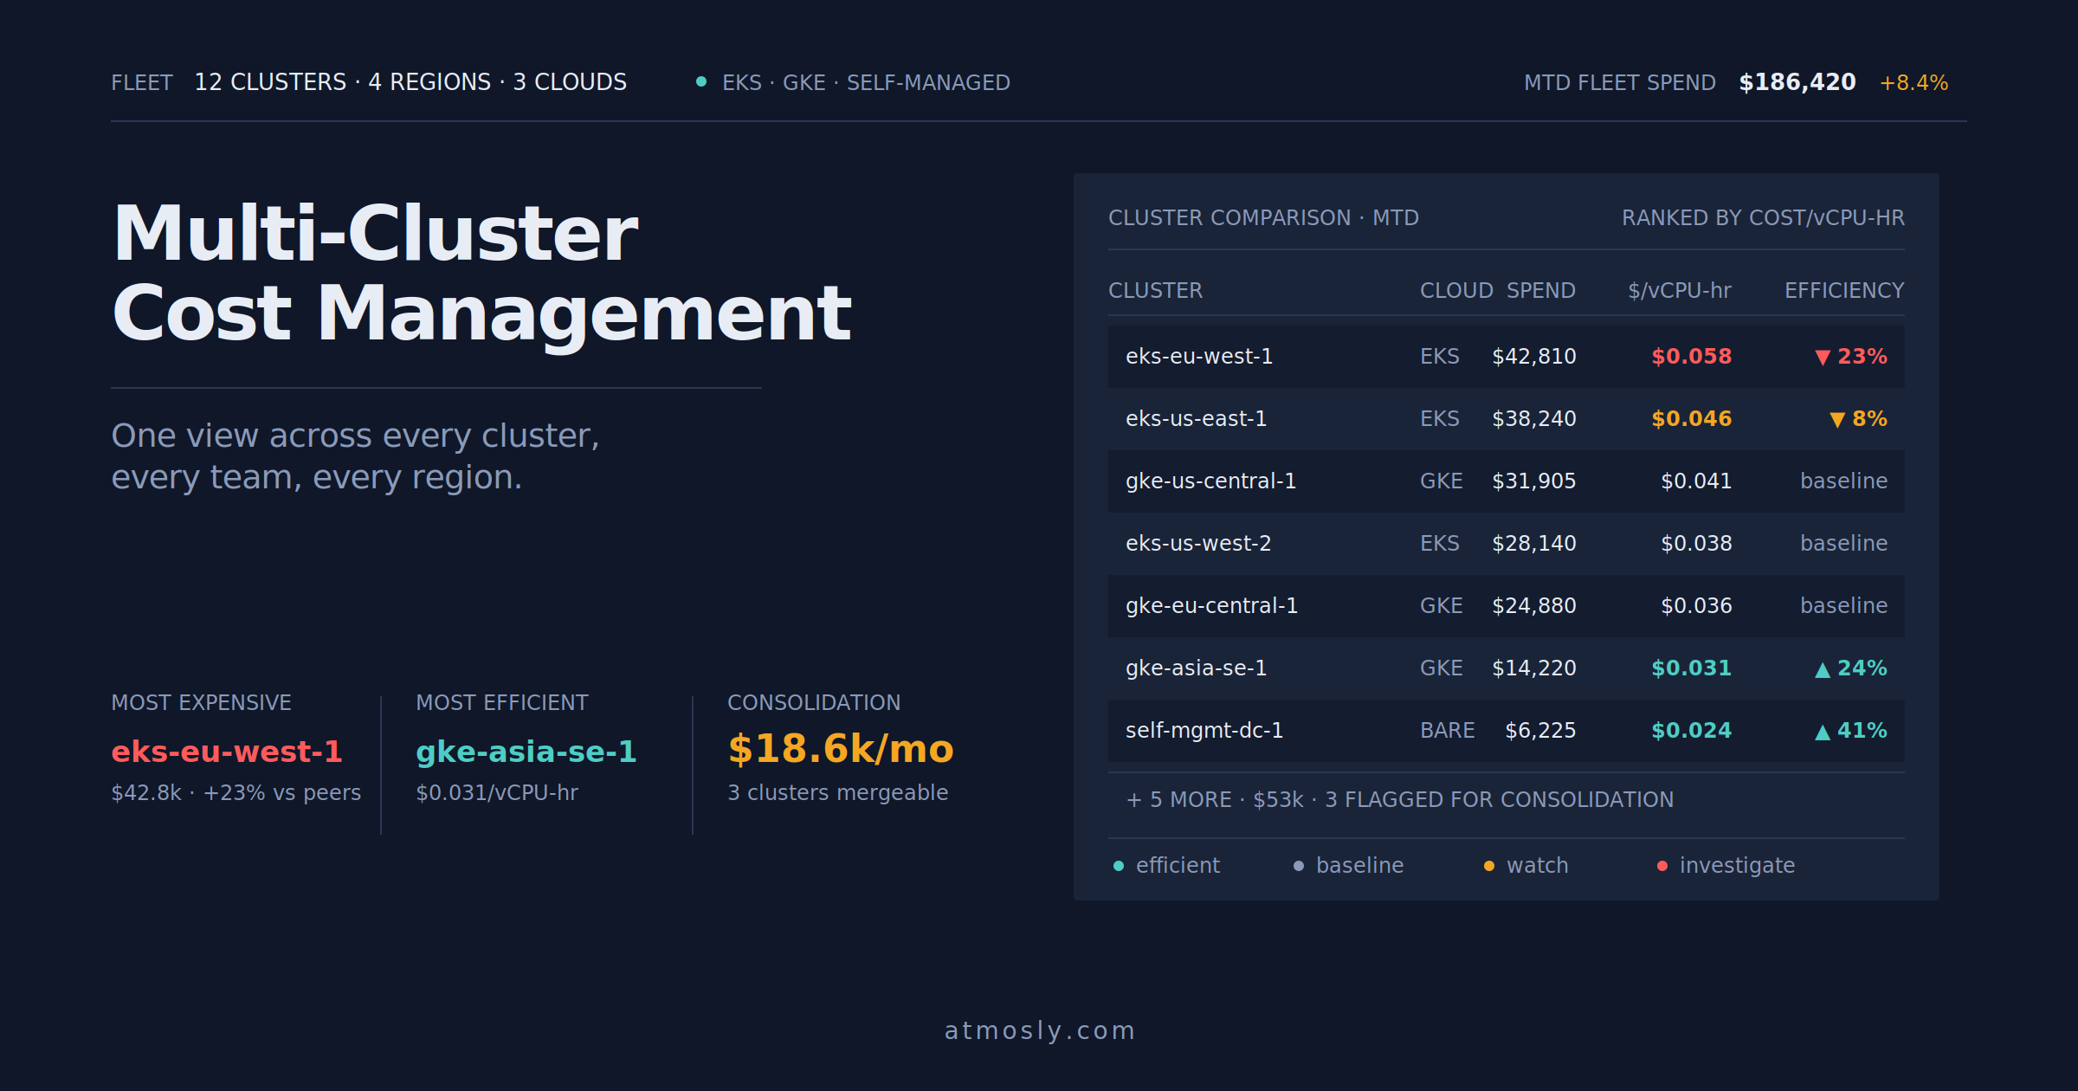This screenshot has height=1091, width=2078.
Task: Click the $18.6k/mo consolidation figure
Action: (x=841, y=749)
